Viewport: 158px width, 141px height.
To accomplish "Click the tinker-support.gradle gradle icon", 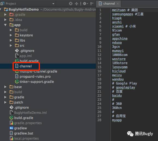I will [x=17, y=82].
